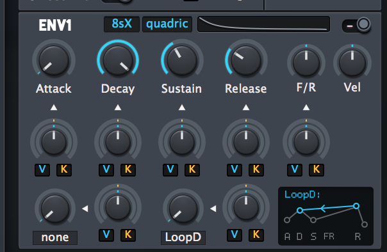This screenshot has width=387, height=252.
Task: Toggle the ENV1 switch in the header
Action: coord(356,25)
